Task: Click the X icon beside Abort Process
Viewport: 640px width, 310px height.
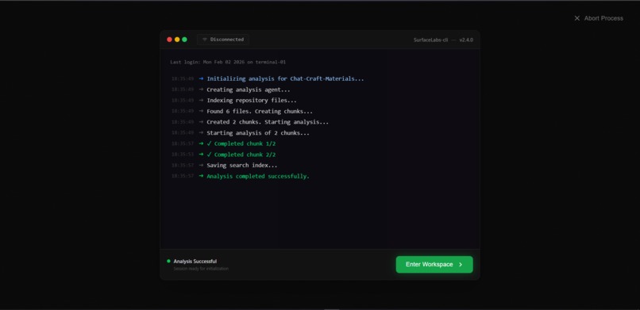Action: pyautogui.click(x=577, y=18)
